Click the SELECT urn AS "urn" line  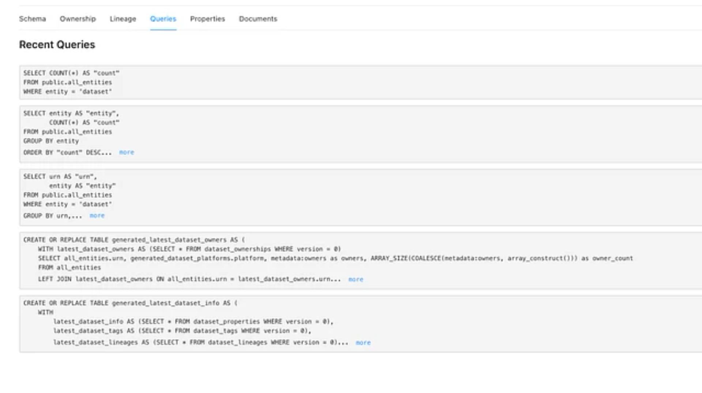[x=60, y=176]
